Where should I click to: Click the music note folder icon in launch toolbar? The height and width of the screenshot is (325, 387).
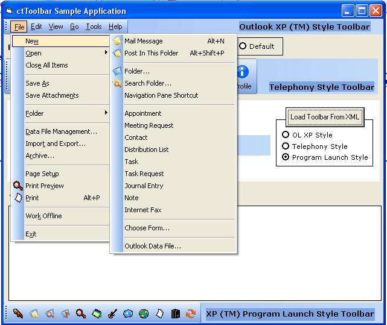point(65,314)
